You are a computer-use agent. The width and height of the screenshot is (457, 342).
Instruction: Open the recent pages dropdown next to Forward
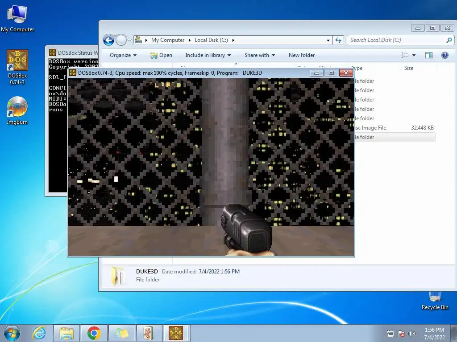[x=130, y=40]
